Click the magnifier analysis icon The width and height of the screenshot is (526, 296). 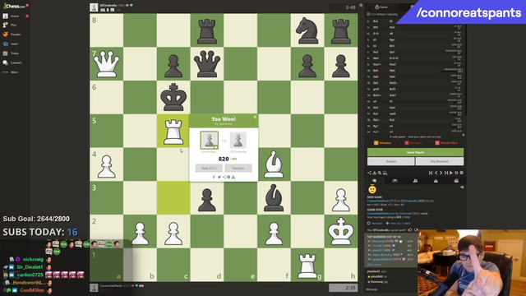(x=380, y=173)
